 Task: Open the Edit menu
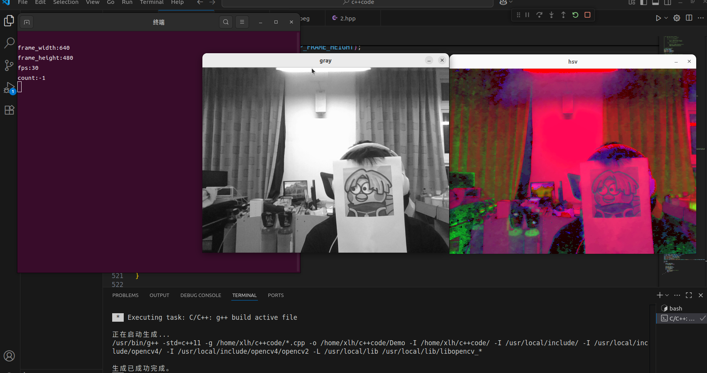(x=40, y=2)
